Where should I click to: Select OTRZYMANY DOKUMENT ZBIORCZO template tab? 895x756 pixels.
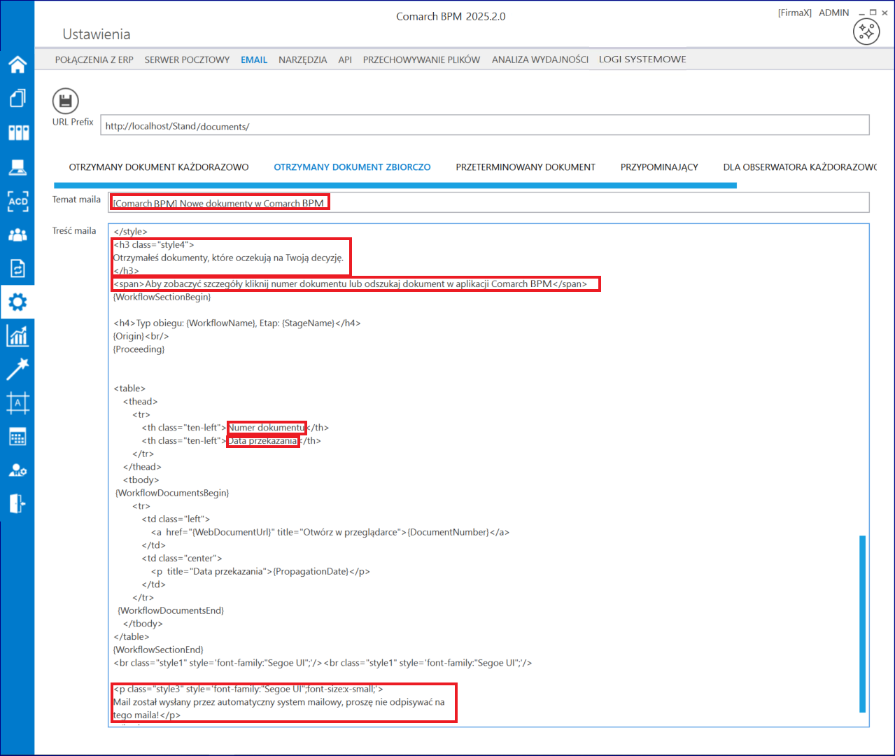click(352, 167)
